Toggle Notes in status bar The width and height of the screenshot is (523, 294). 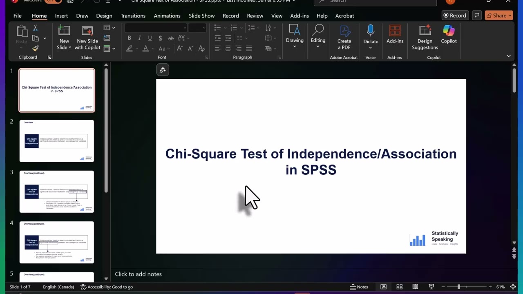[359, 287]
